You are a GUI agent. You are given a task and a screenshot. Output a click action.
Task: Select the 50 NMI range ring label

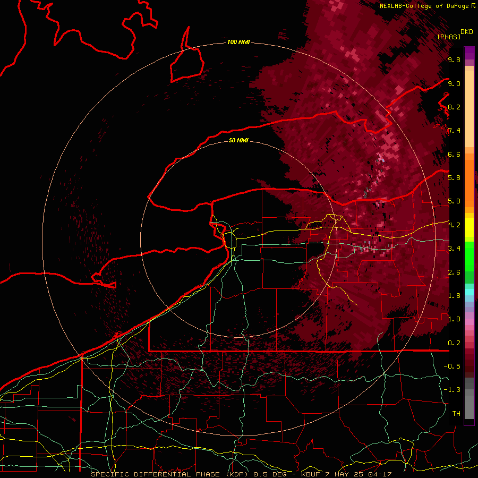[238, 140]
